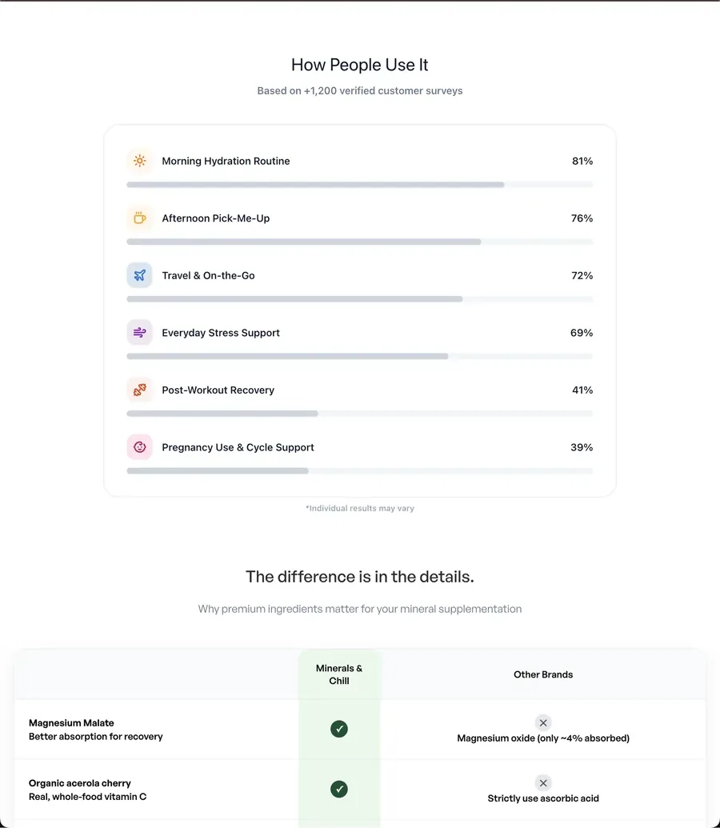Image resolution: width=720 pixels, height=828 pixels.
Task: Click the baby face icon for Pregnancy Use
Action: click(x=139, y=447)
